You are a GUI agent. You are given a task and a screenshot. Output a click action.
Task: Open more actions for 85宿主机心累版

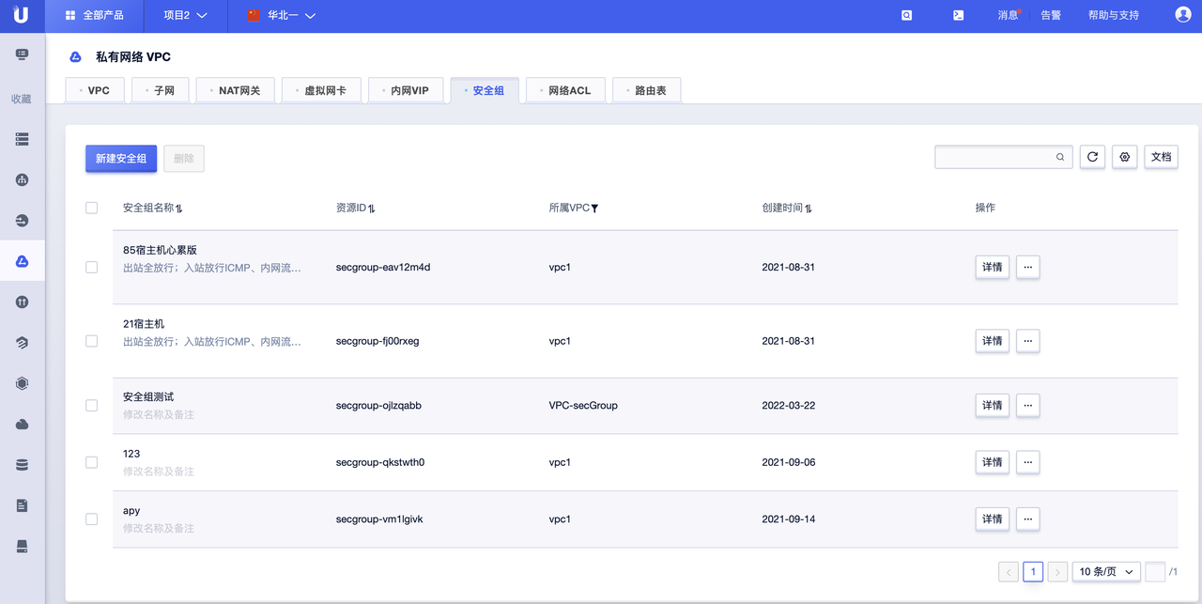pos(1027,267)
